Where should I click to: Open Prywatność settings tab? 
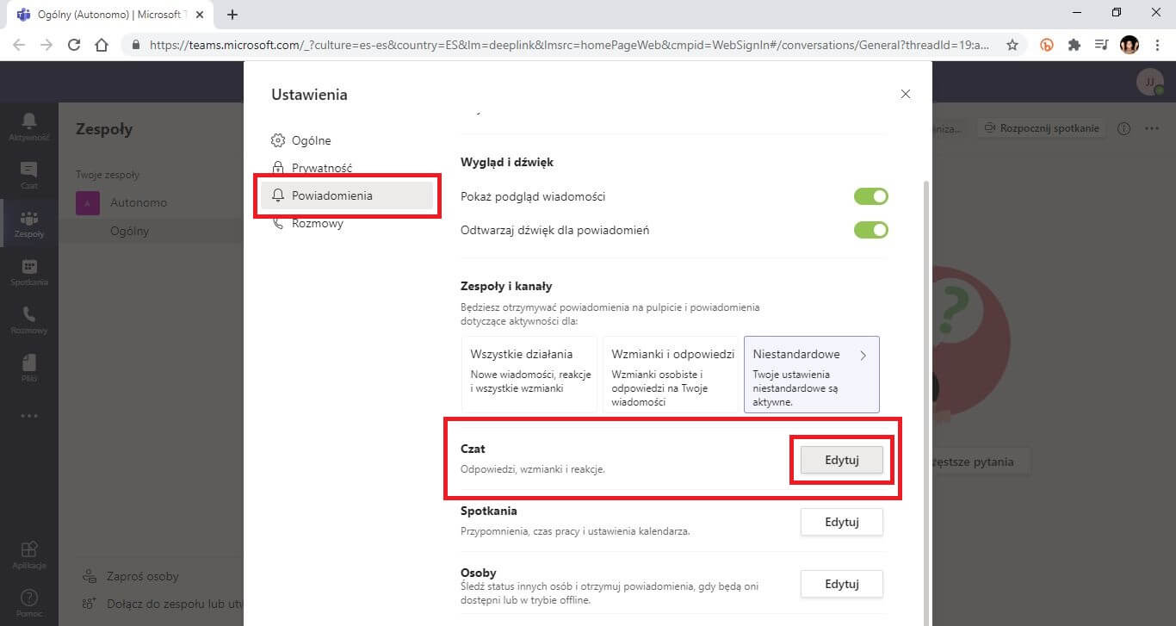coord(347,168)
